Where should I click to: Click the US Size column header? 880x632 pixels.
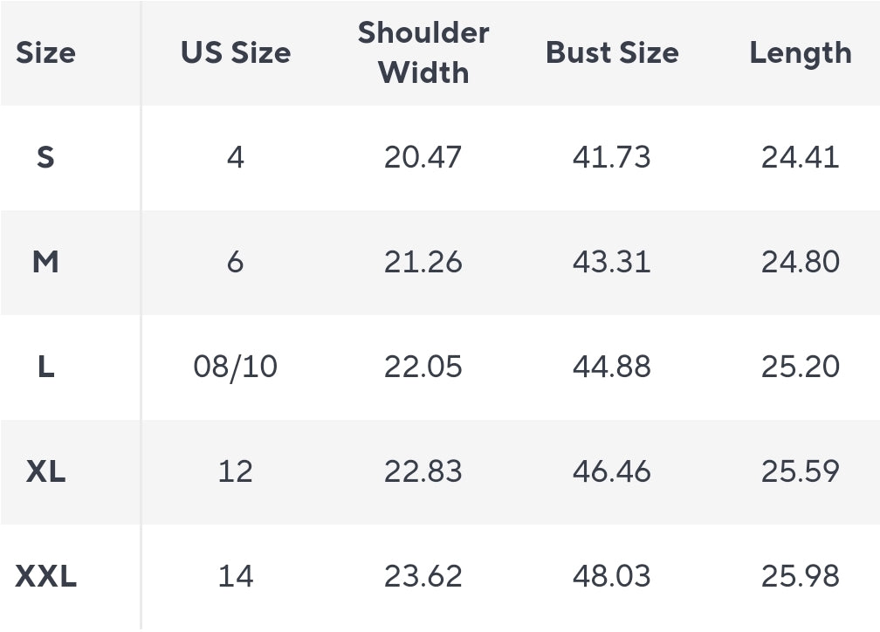coord(236,53)
